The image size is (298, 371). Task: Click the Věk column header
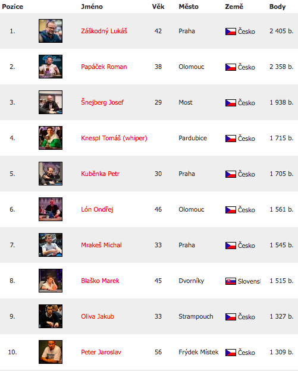pyautogui.click(x=158, y=7)
